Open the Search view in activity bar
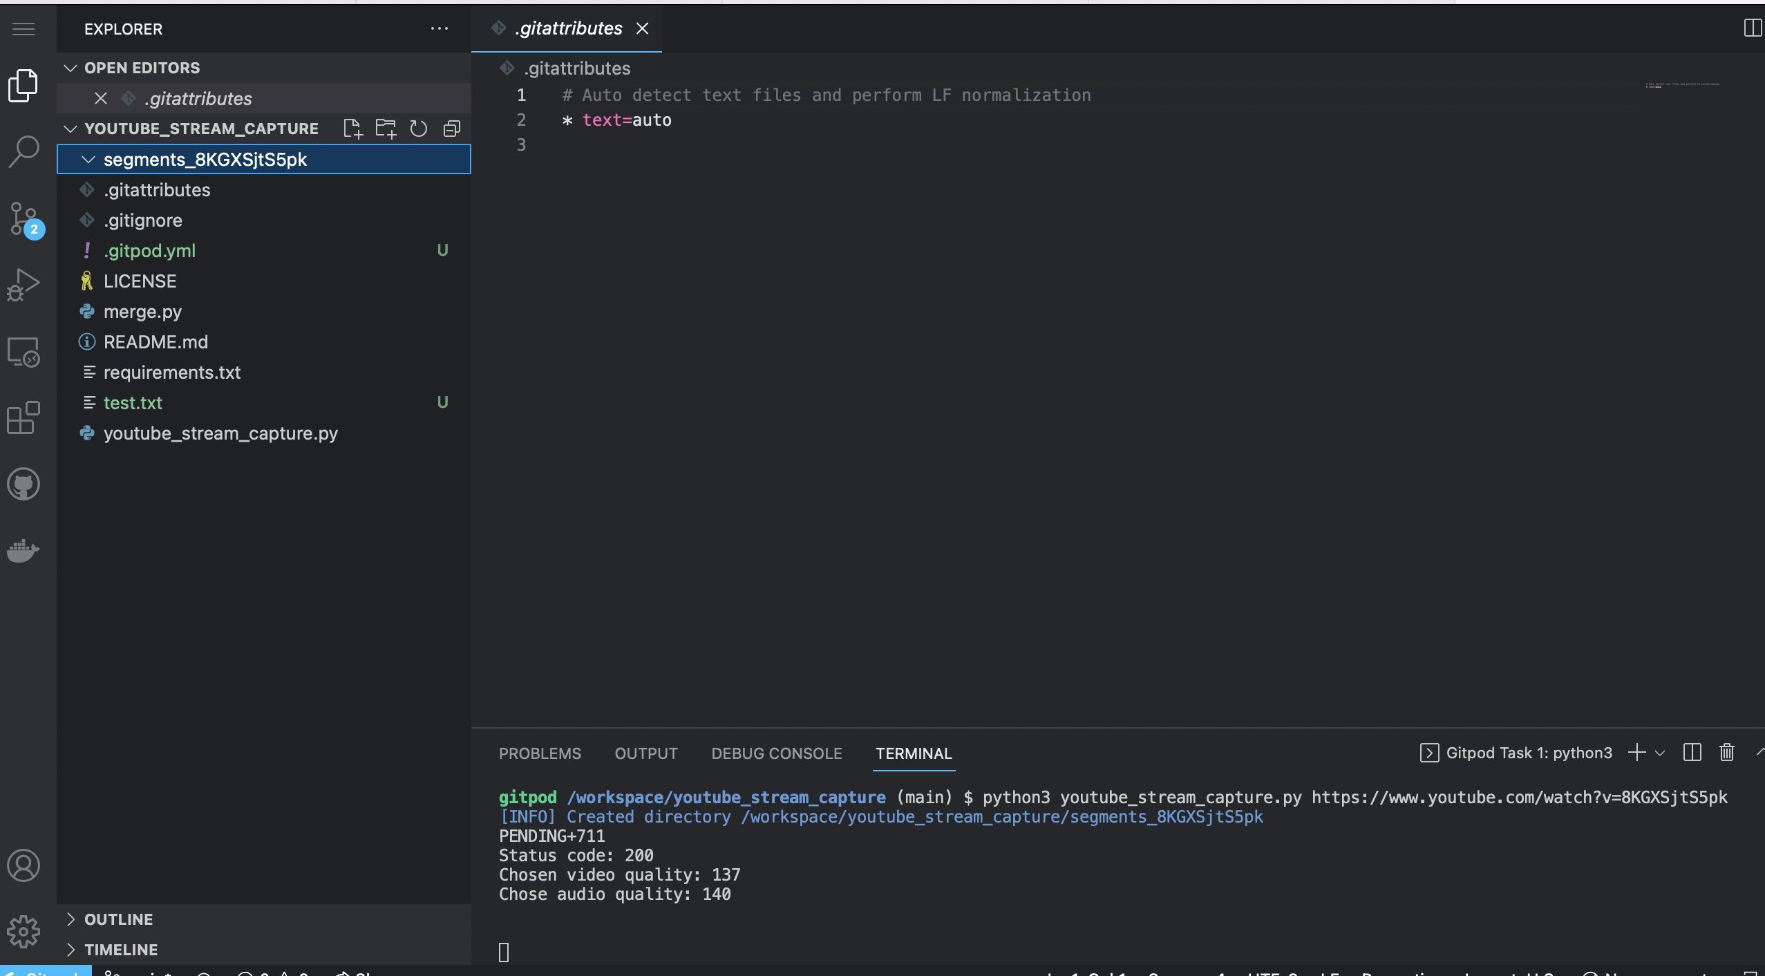Screen dimensions: 1765x976 tap(23, 151)
